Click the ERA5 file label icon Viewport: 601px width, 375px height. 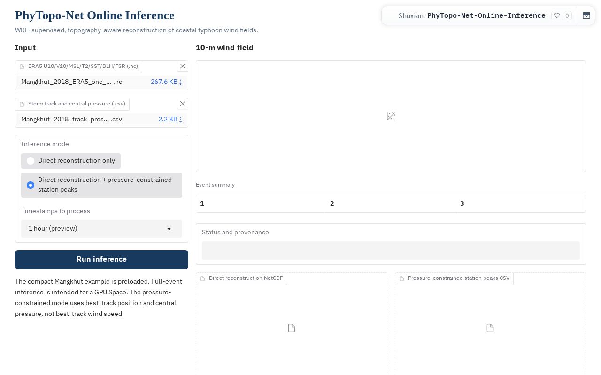[x=22, y=67]
